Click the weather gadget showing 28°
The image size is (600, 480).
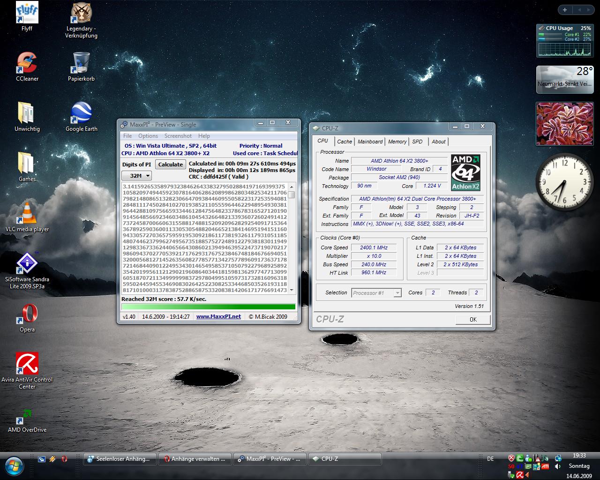[565, 79]
